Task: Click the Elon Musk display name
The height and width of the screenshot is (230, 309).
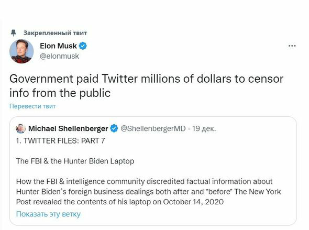Action: [58, 46]
